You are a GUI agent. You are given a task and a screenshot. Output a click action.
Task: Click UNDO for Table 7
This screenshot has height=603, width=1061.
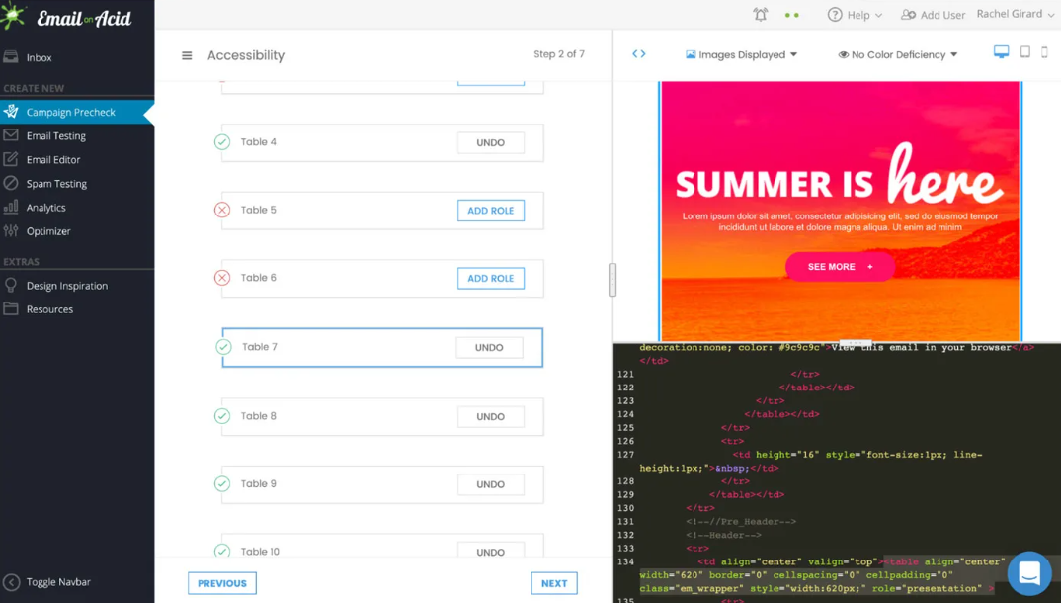(x=489, y=347)
